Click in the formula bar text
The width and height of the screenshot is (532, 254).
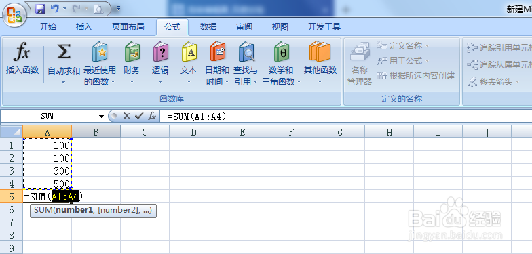[x=197, y=117]
